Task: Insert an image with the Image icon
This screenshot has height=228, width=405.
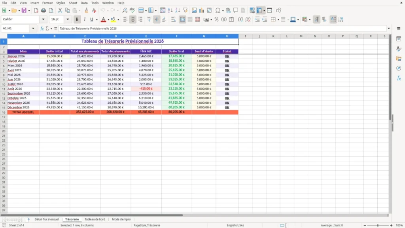Action: click(194, 10)
